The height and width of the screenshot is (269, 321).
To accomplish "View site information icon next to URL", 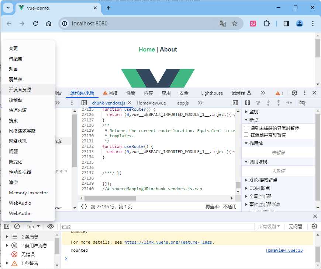I will coord(65,24).
